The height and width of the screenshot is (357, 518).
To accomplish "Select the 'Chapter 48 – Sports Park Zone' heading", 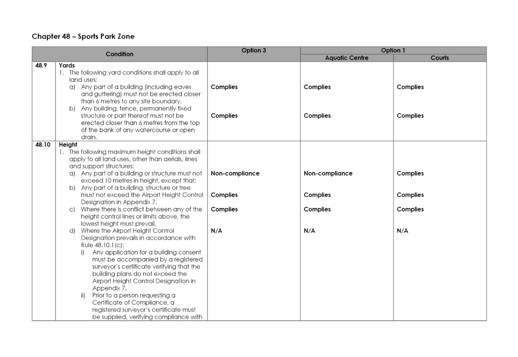I will 83,36.
